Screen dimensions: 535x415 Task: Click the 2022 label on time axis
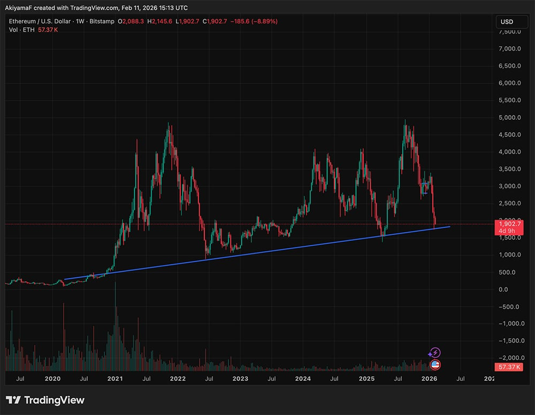click(x=178, y=379)
